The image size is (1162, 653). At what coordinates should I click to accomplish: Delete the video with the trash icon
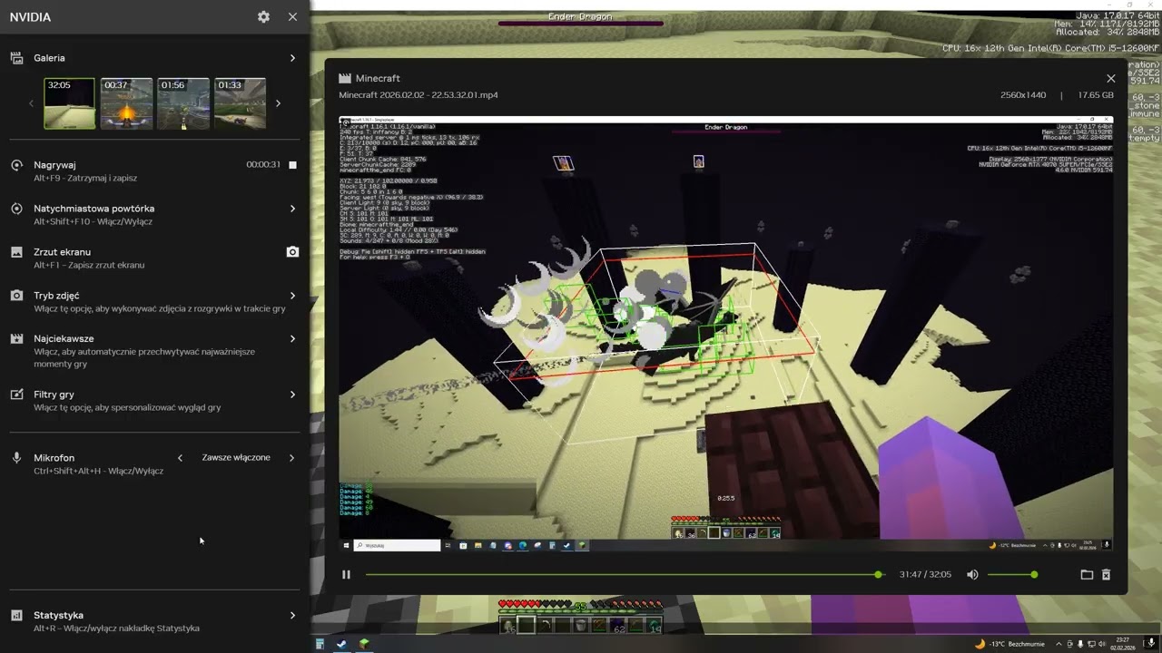[x=1106, y=575]
